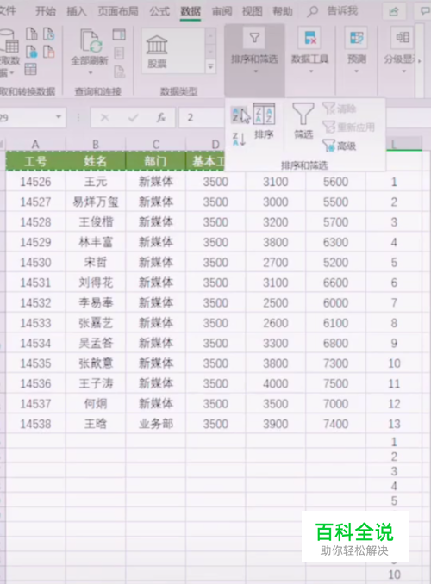Switch to the 视图 tab
This screenshot has height=584, width=431.
253,11
